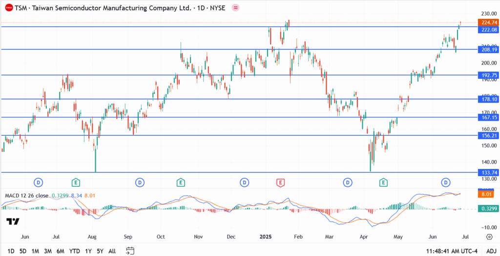Click the 2025 label on the time axis
The image size is (500, 256).
click(x=265, y=237)
